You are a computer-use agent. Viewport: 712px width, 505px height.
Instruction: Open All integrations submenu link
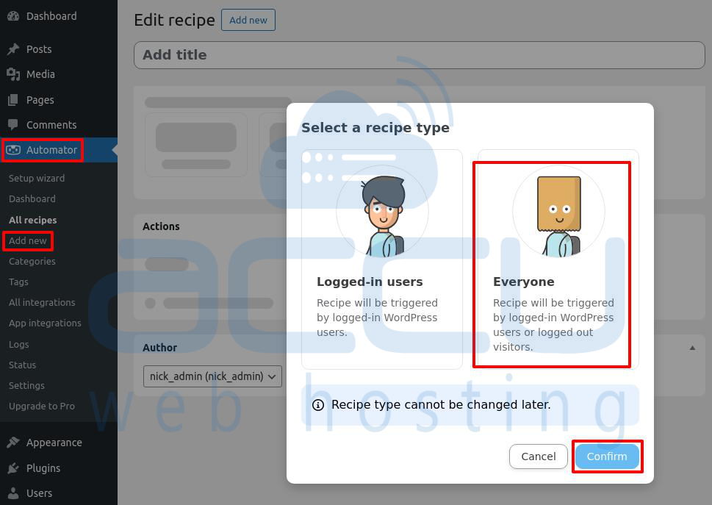(x=42, y=302)
